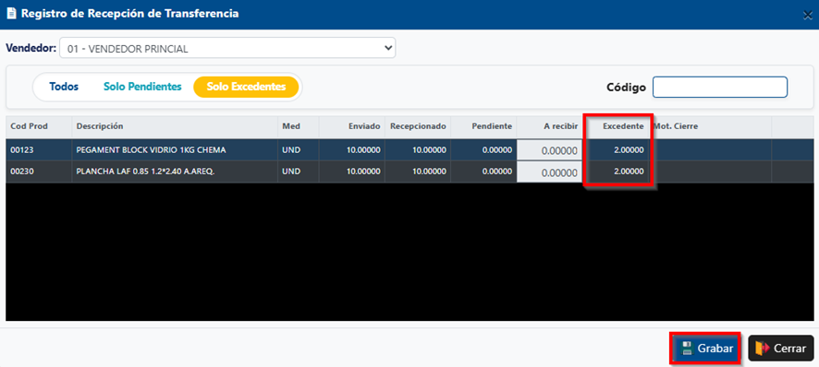Click Mot. Cierre cell for product 00123

point(710,150)
